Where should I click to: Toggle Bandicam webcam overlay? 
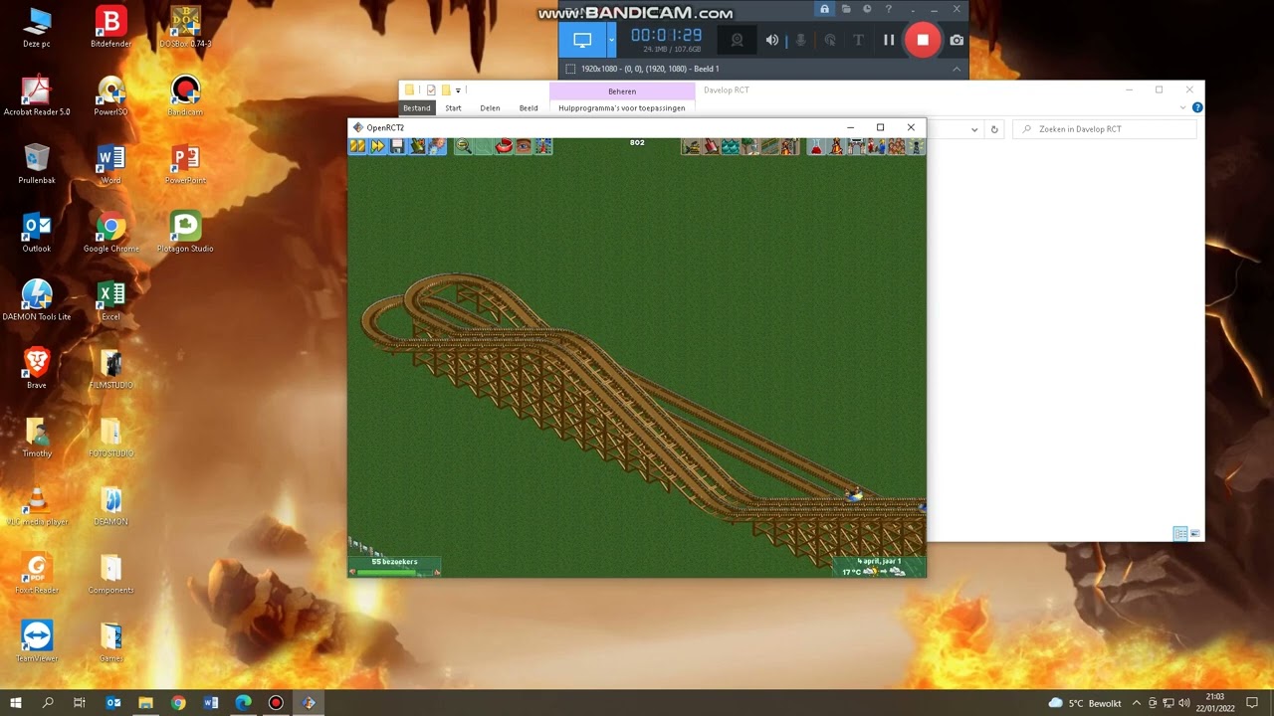click(x=737, y=40)
